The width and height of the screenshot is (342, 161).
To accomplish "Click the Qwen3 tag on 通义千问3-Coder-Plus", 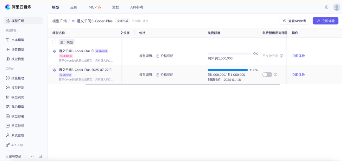I will 101,51.
